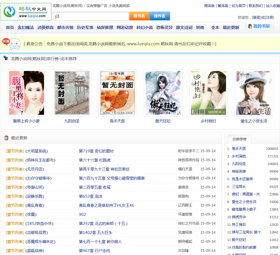Open chapter 第652章 泡沫

click(91, 197)
